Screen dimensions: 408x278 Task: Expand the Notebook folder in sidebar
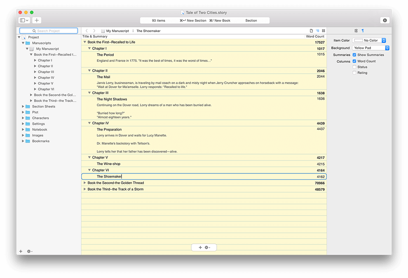[x=23, y=129]
